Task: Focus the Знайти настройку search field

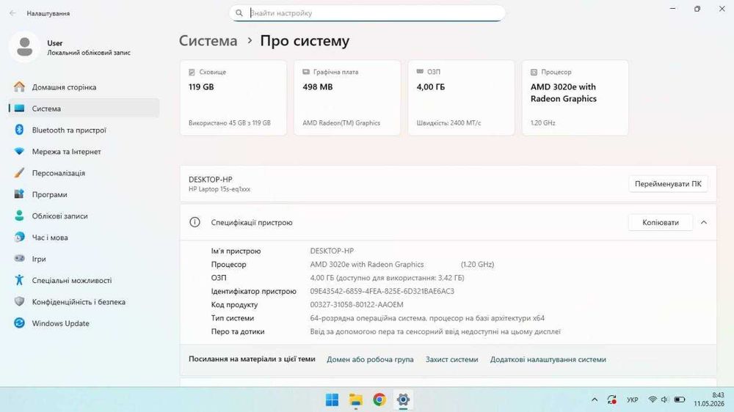Action: (368, 13)
